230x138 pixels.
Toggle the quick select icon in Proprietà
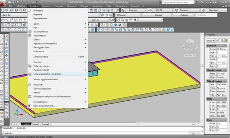click(227, 41)
